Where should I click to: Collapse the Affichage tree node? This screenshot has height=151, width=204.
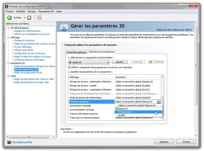[x=8, y=37]
